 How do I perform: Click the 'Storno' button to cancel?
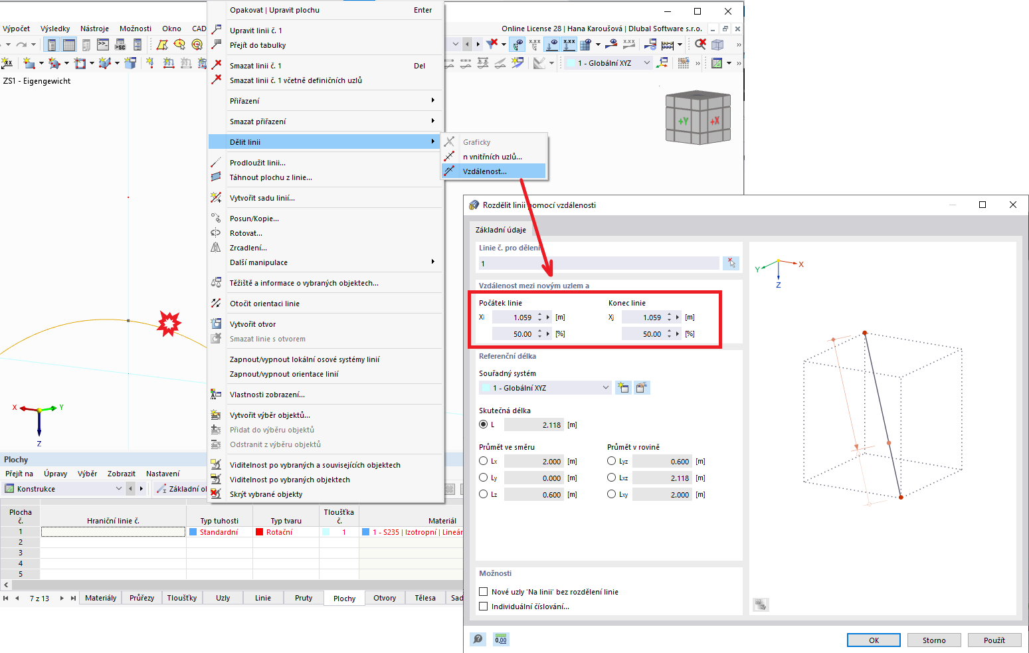click(933, 640)
